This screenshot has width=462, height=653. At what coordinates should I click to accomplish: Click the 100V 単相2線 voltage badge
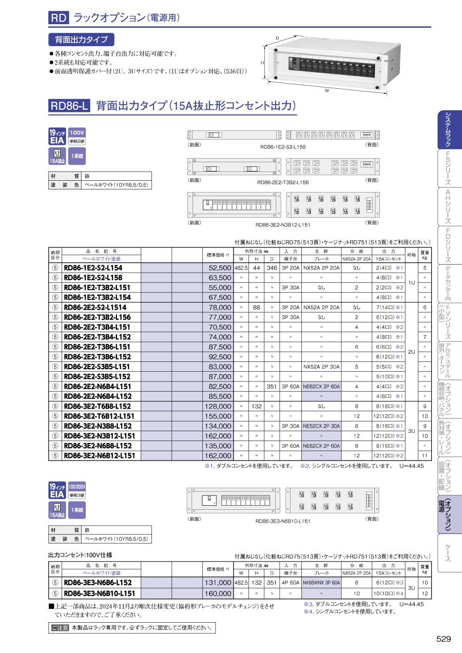click(77, 136)
